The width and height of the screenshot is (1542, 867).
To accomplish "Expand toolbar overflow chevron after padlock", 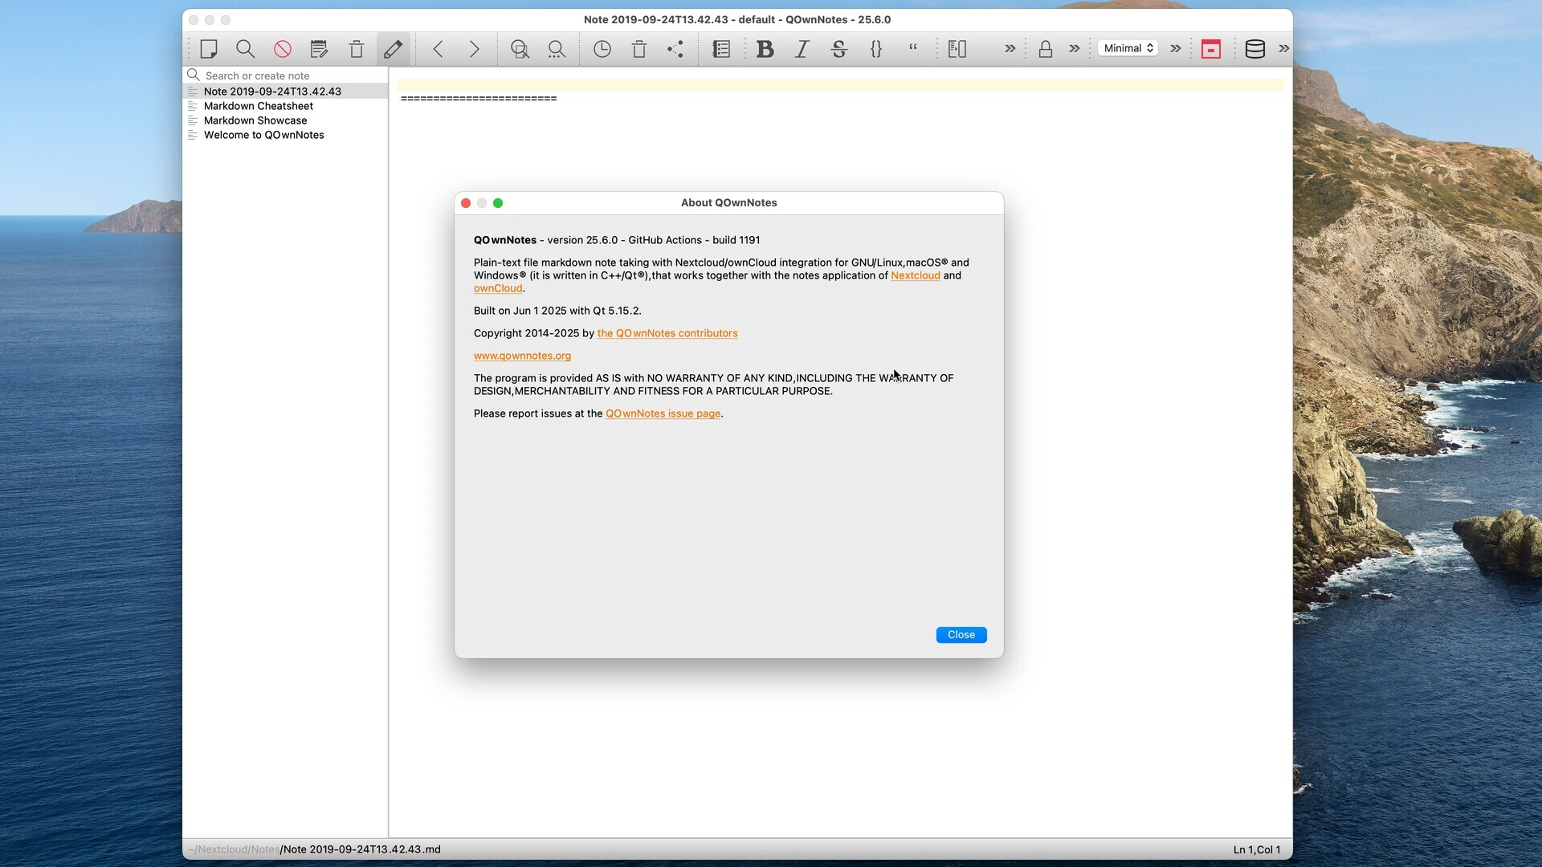I will tap(1075, 49).
